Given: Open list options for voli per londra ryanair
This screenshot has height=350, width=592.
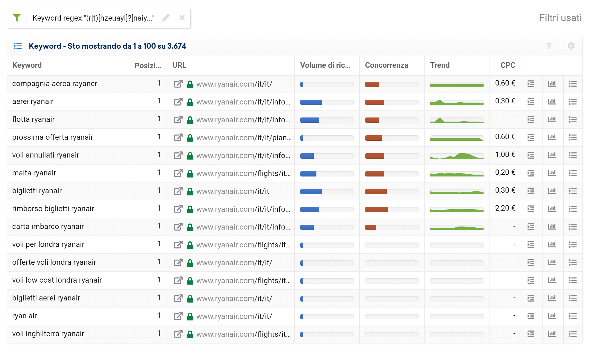Looking at the screenshot, I should [573, 245].
